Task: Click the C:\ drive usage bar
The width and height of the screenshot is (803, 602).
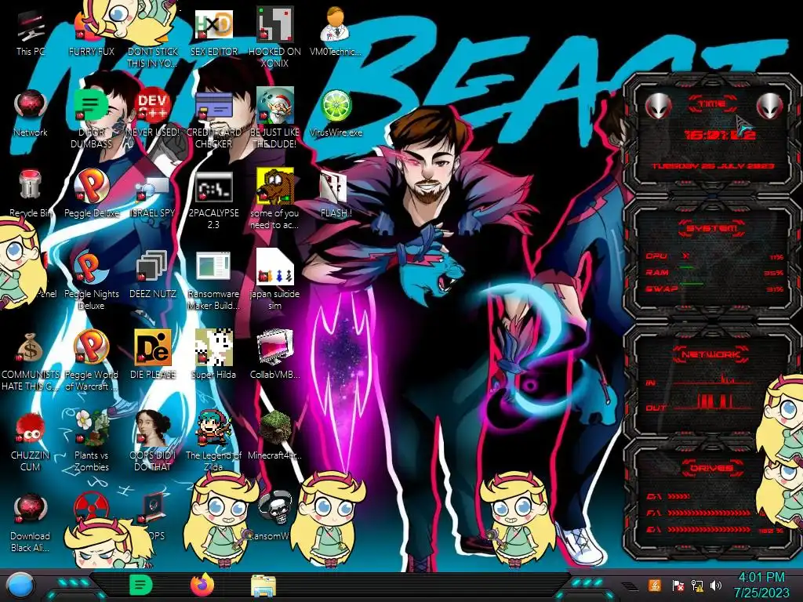Action: [678, 496]
